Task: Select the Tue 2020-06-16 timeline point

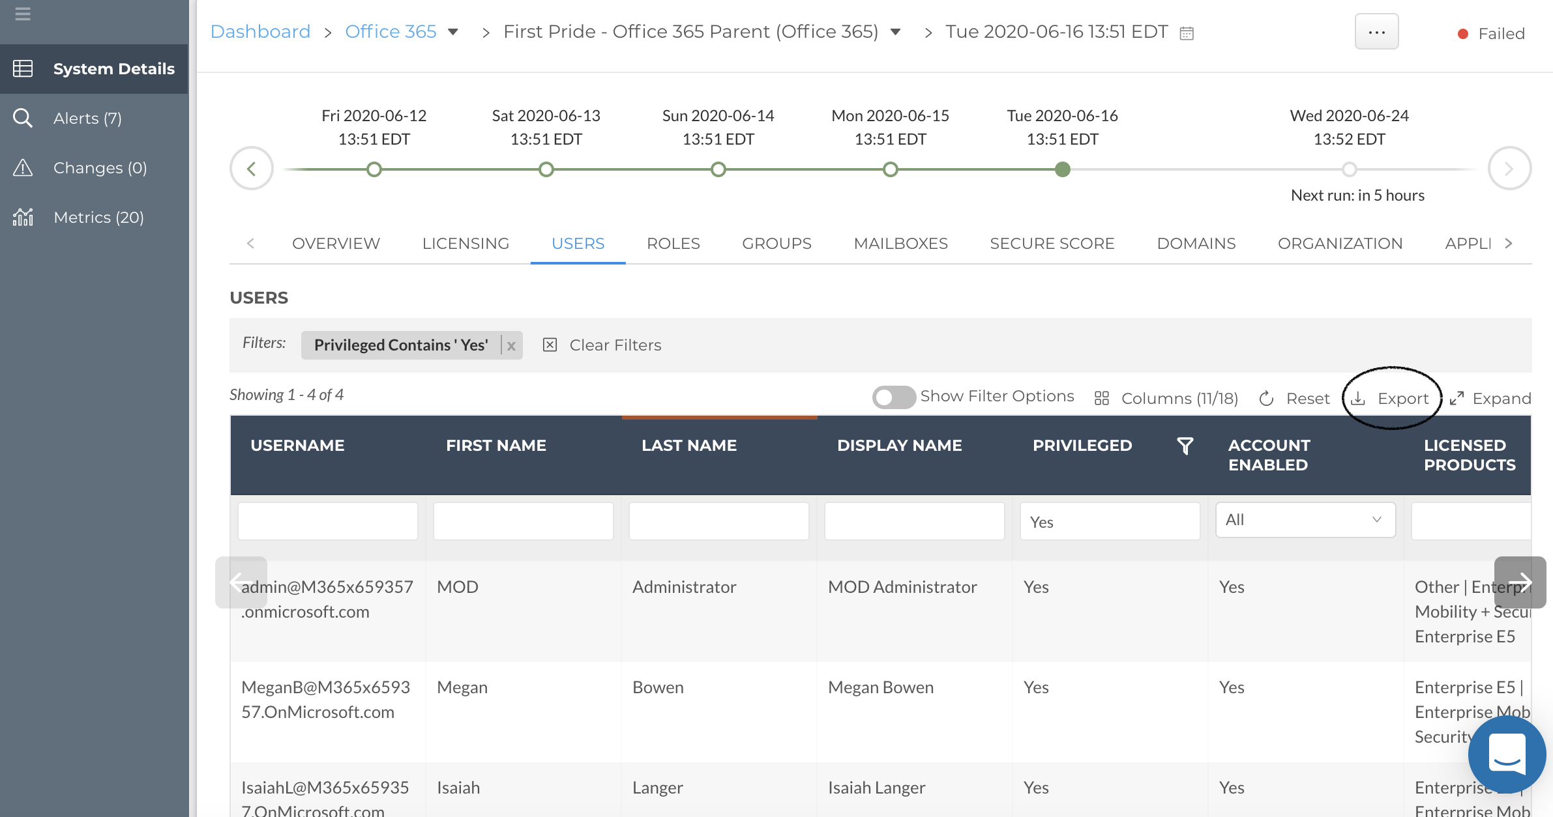Action: click(1063, 169)
